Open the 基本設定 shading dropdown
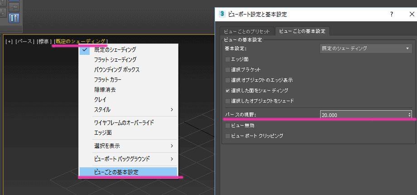The width and height of the screenshot is (417, 195). [x=366, y=48]
